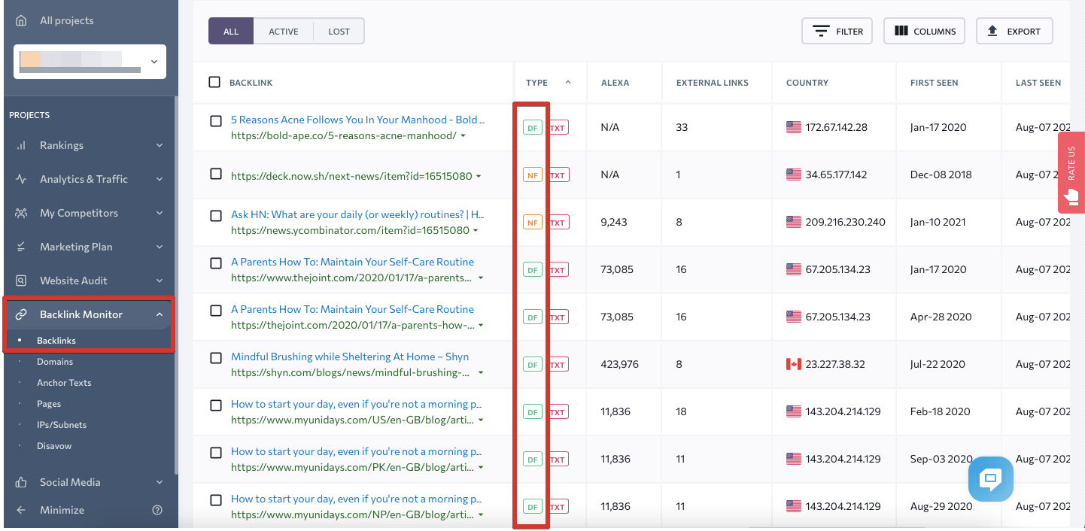
Task: Click the Minimize sidebar arrow icon
Action: pyautogui.click(x=21, y=510)
